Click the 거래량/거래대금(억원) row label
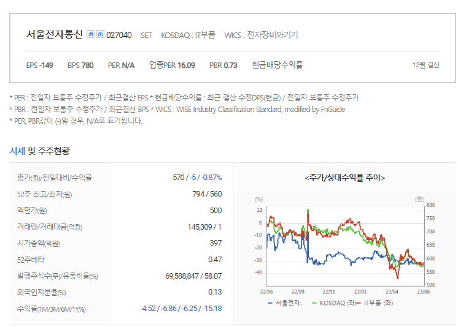Screen dimensions: 458x327 tap(50, 227)
